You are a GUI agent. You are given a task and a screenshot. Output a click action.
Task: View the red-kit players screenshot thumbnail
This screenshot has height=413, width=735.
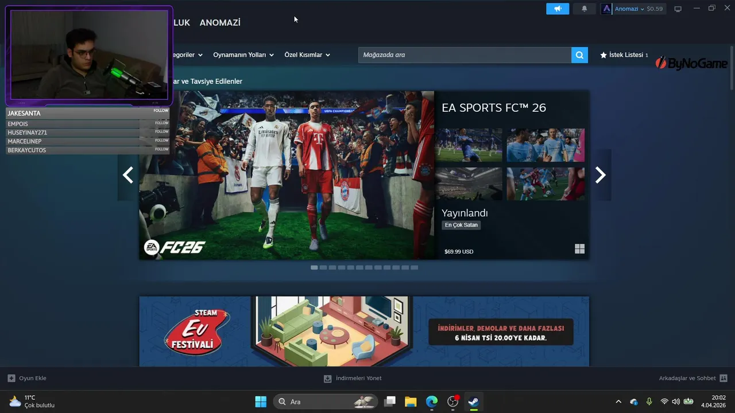click(546, 184)
